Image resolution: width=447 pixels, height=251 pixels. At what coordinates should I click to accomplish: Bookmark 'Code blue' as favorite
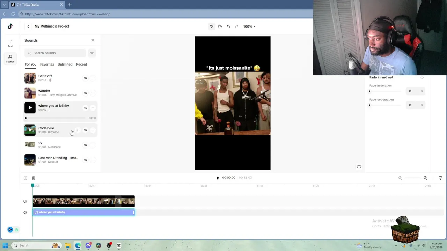[78, 130]
